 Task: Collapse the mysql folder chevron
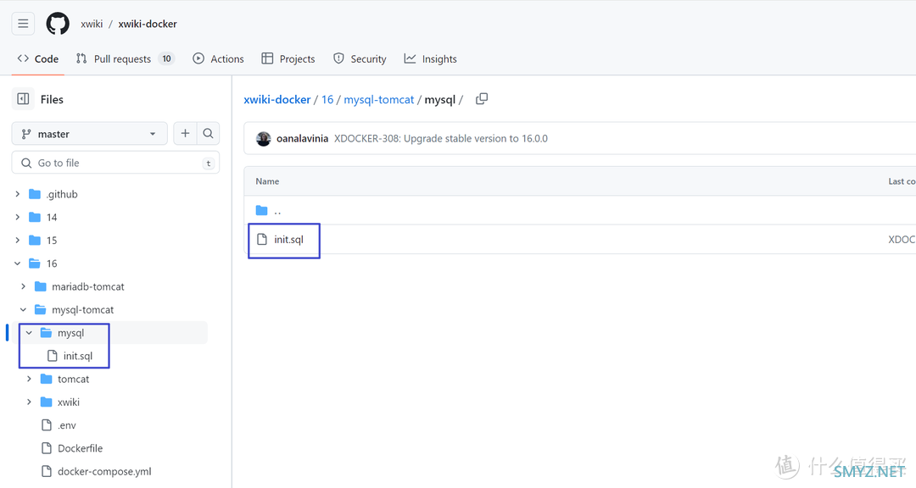[29, 333]
